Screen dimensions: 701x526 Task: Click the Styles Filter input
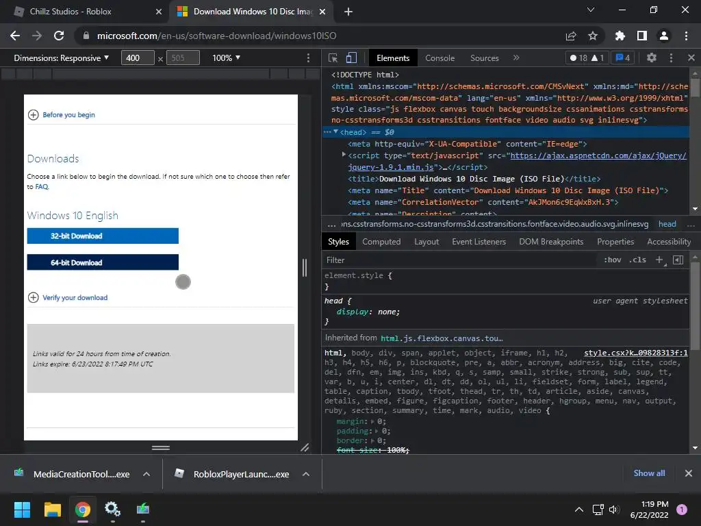point(460,260)
